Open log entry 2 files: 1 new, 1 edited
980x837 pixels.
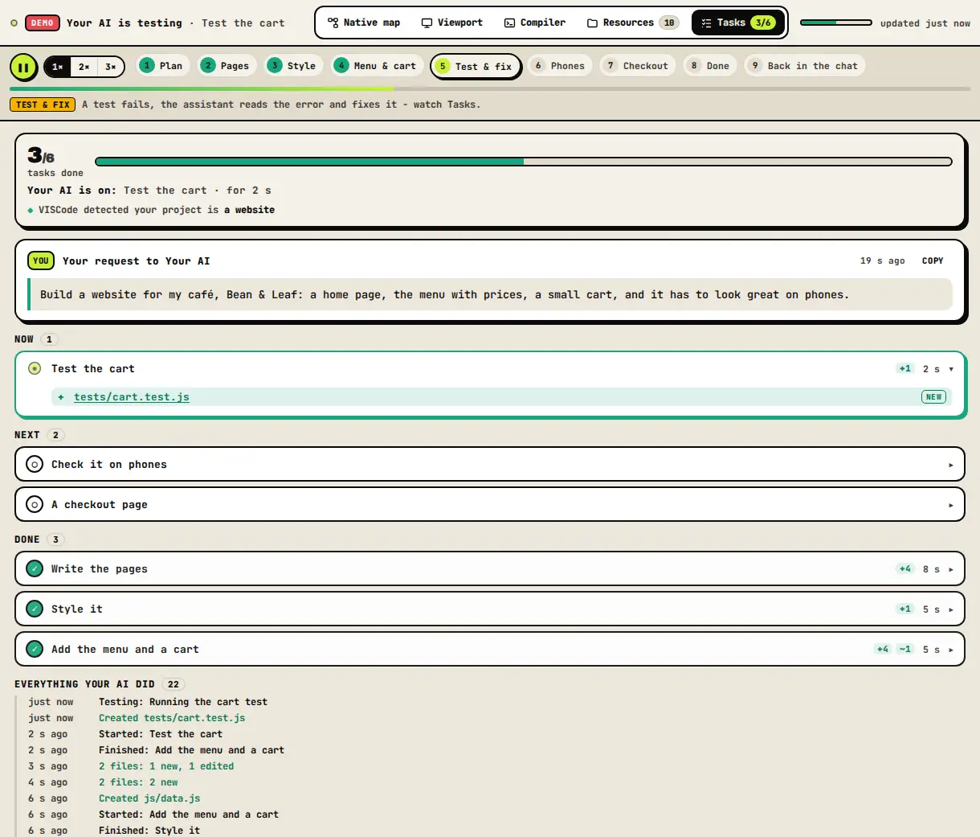tap(166, 766)
